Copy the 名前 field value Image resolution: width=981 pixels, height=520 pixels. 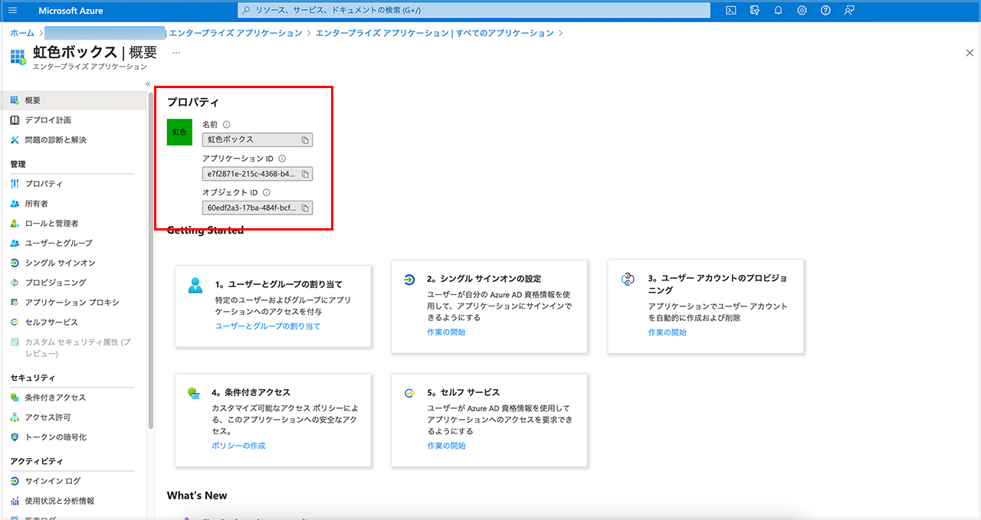305,140
